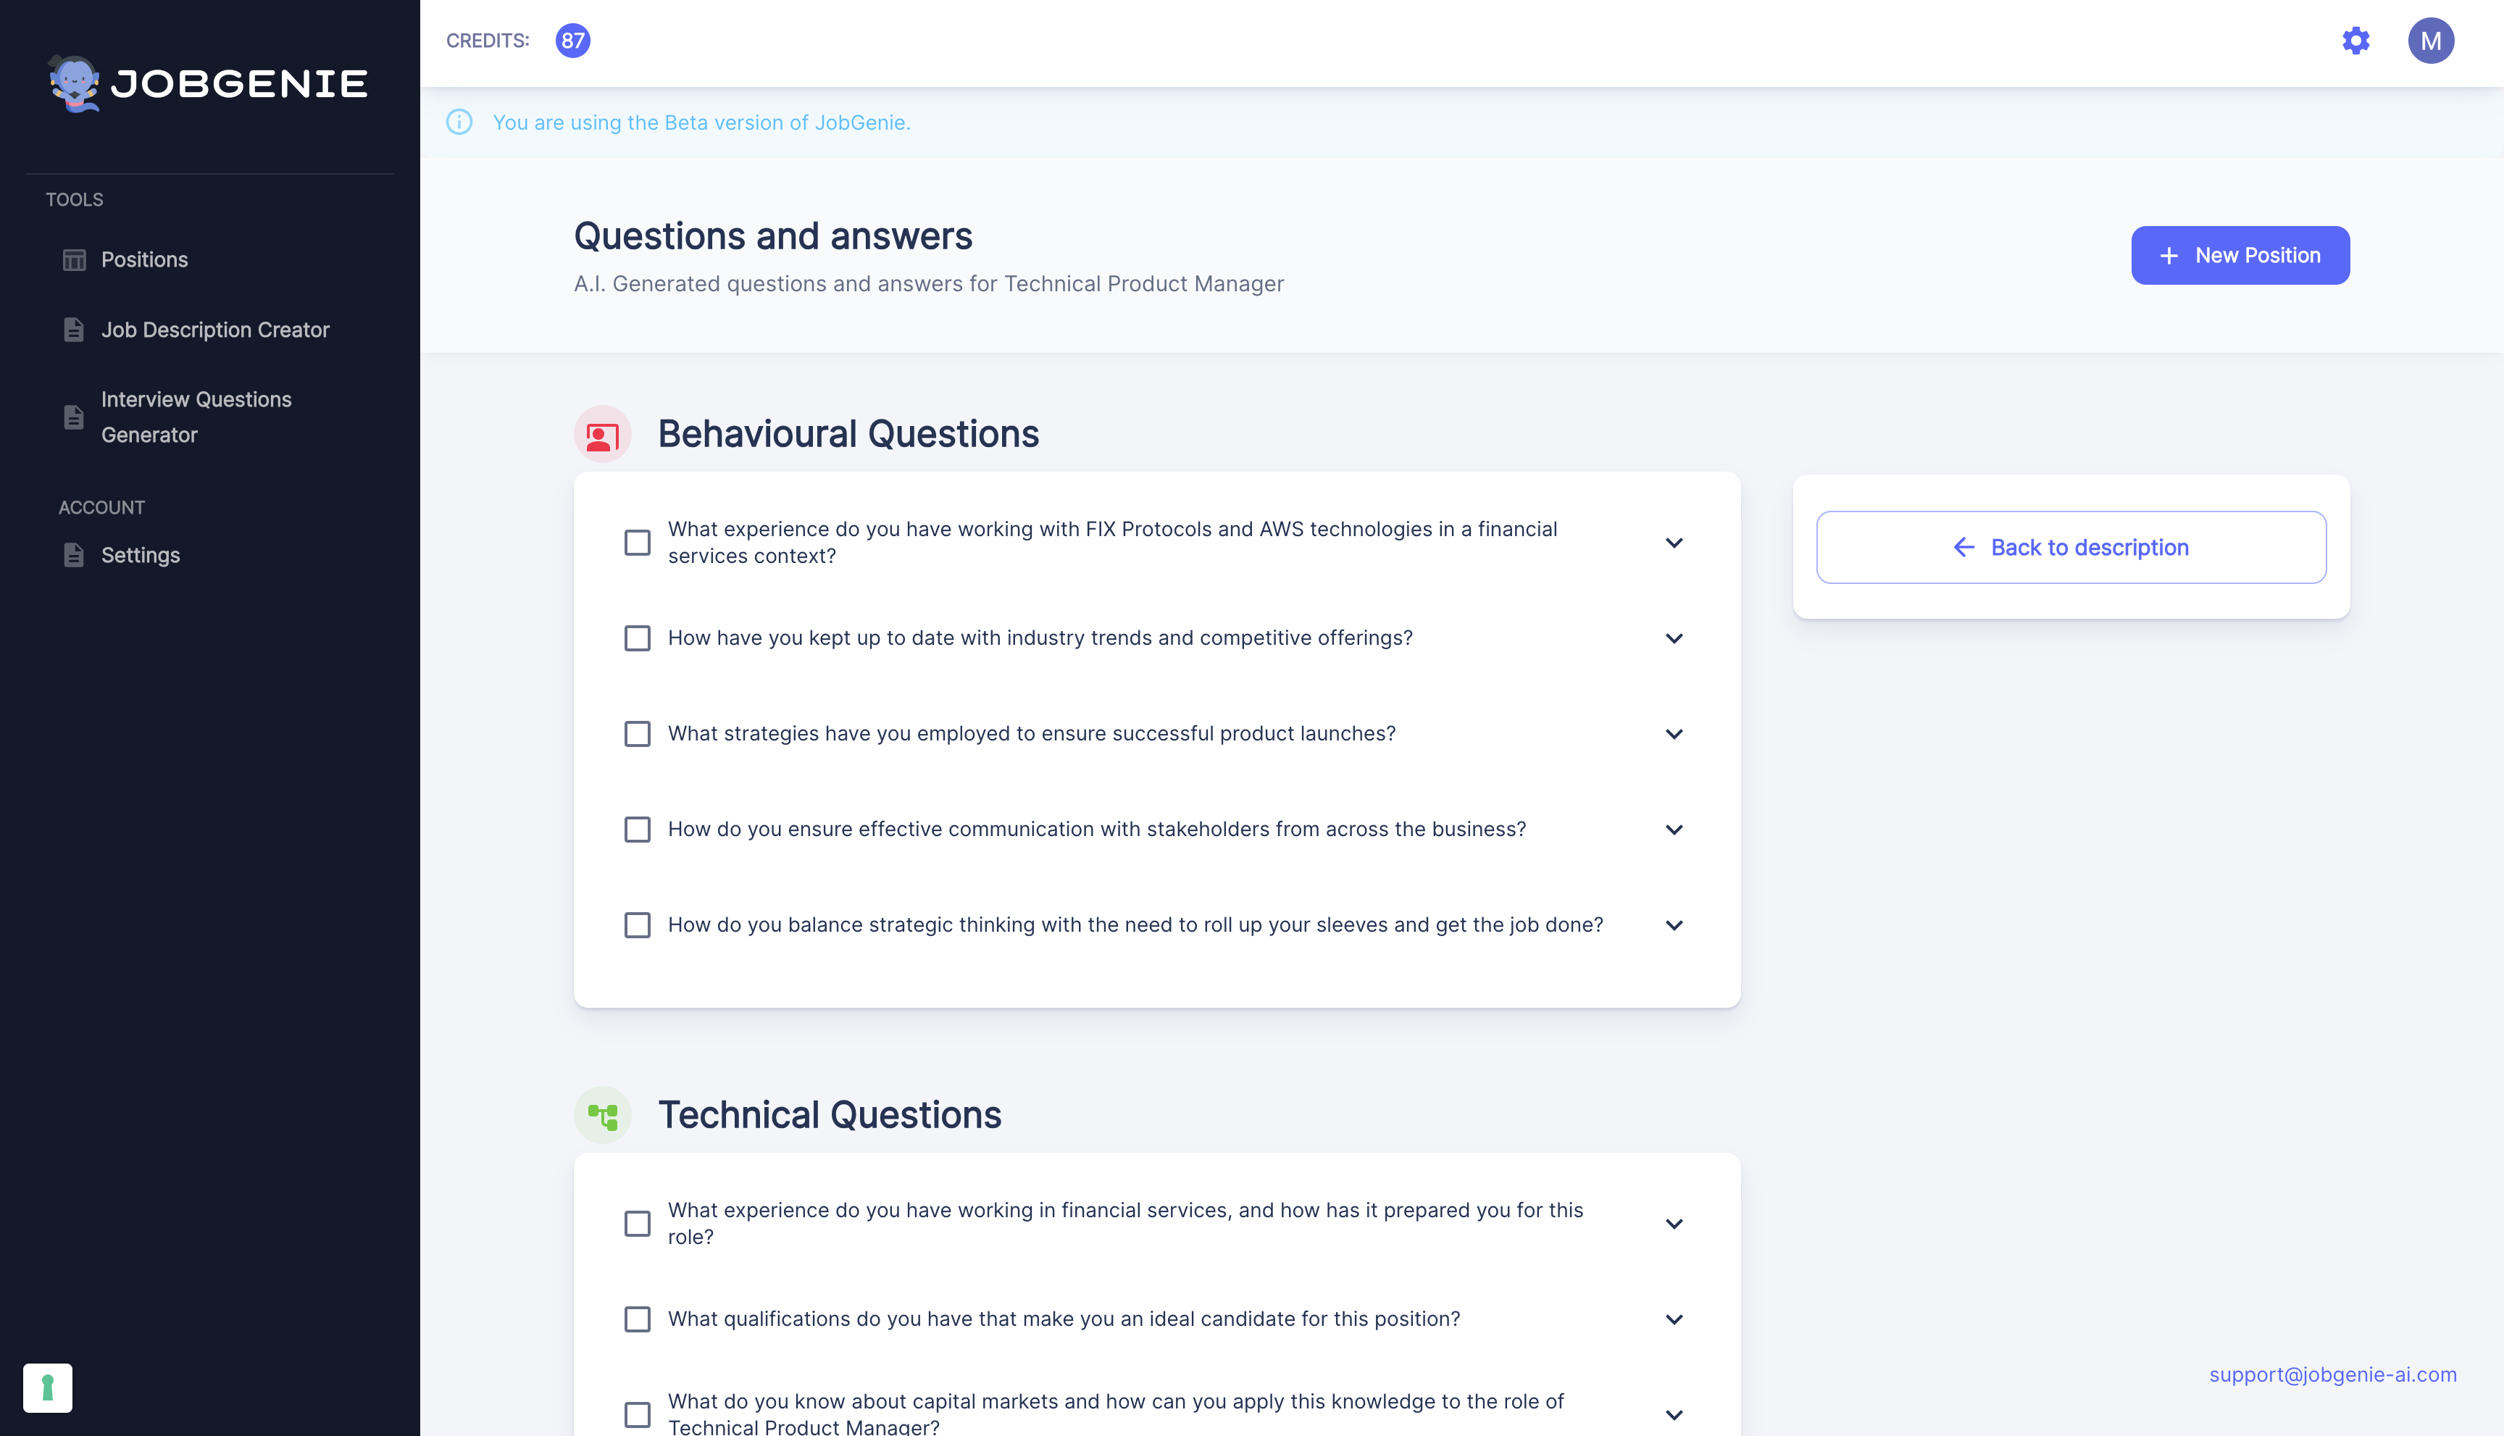Click the credits badge showing 87

point(573,41)
